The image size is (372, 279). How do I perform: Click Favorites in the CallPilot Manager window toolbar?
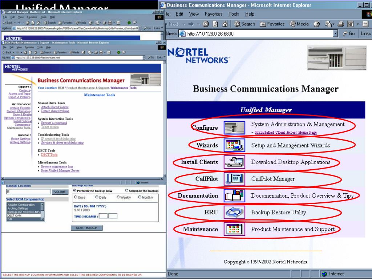[x=65, y=23]
